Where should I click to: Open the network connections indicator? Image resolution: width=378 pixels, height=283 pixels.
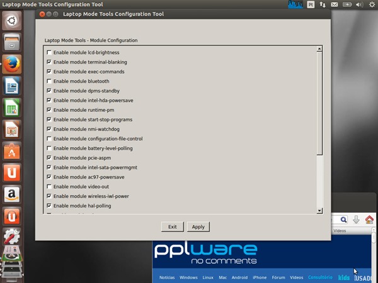tap(323, 4)
